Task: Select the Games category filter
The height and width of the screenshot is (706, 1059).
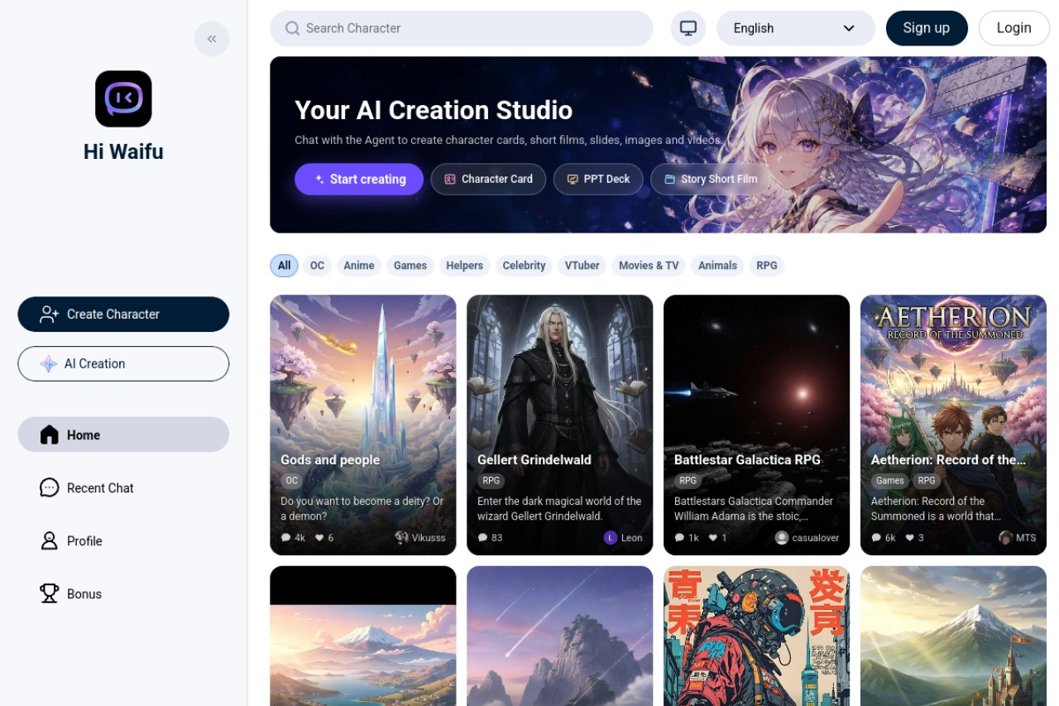Action: pos(410,266)
